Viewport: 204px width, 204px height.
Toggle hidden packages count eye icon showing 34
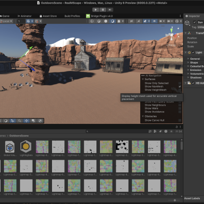coord(178,131)
